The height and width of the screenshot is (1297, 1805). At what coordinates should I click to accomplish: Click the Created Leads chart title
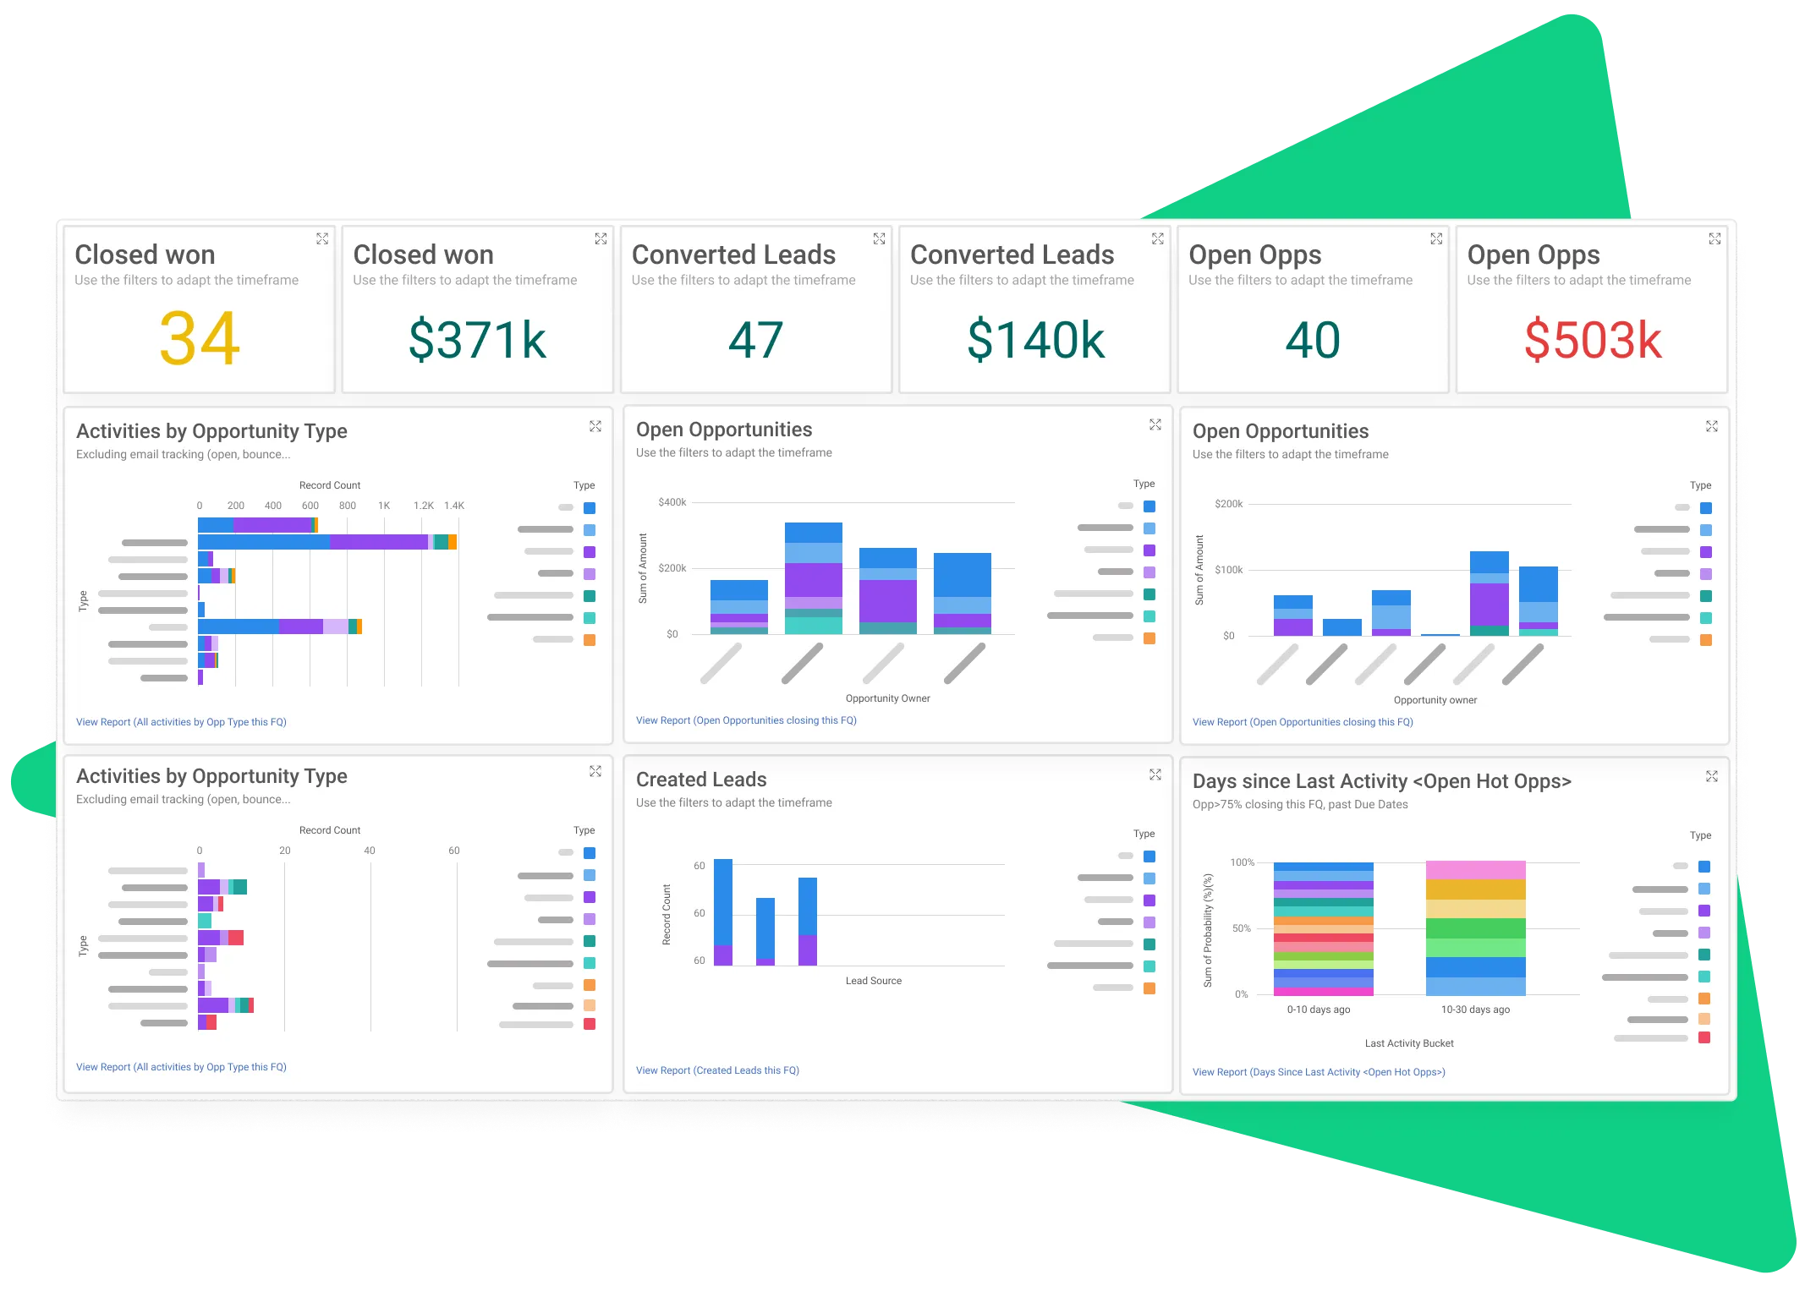click(x=701, y=780)
